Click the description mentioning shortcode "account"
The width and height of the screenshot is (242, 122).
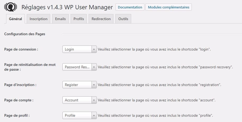[x=157, y=100]
